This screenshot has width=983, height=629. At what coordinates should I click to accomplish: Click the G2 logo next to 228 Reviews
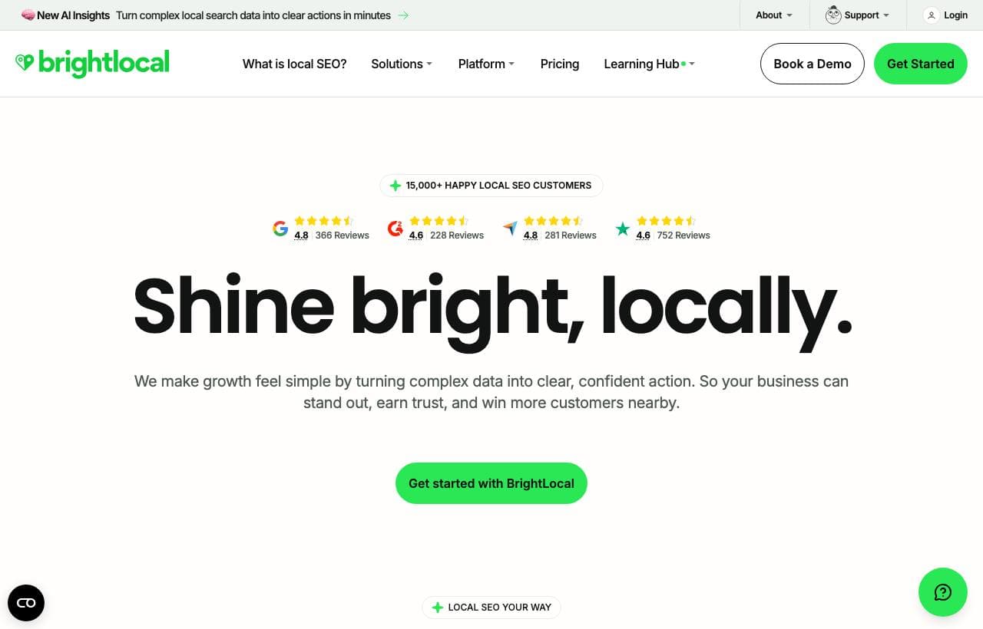tap(396, 228)
